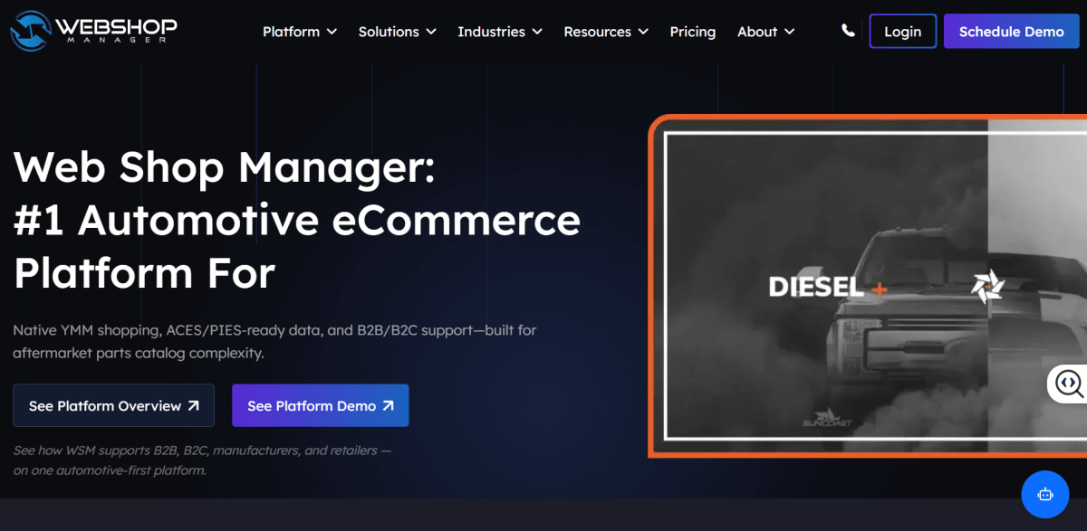Open the chatbot robot icon

pyautogui.click(x=1045, y=494)
